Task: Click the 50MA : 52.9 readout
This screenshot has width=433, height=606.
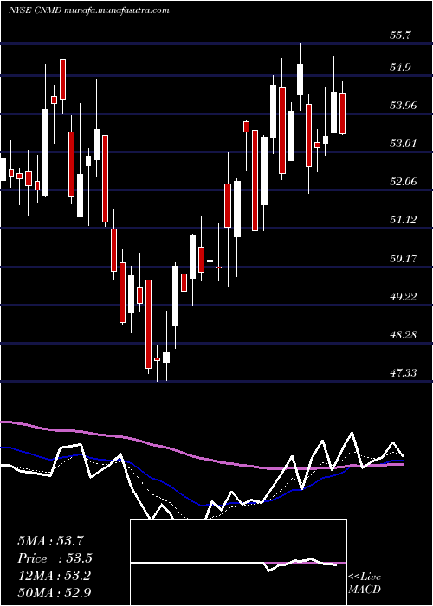Action: click(x=54, y=593)
